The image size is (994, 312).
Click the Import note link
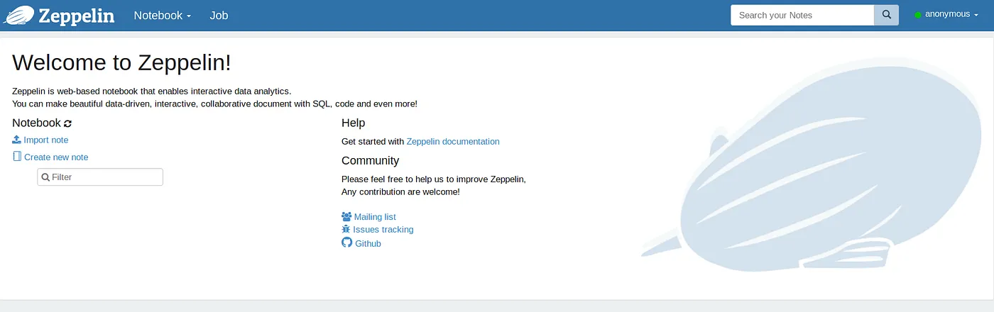46,140
